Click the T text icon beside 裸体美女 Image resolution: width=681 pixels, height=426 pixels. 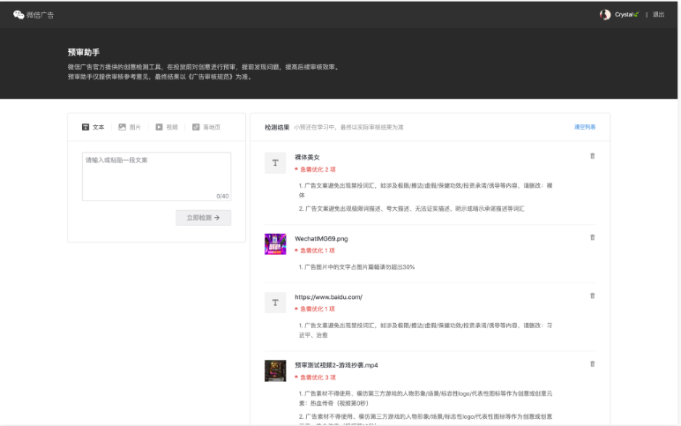275,163
